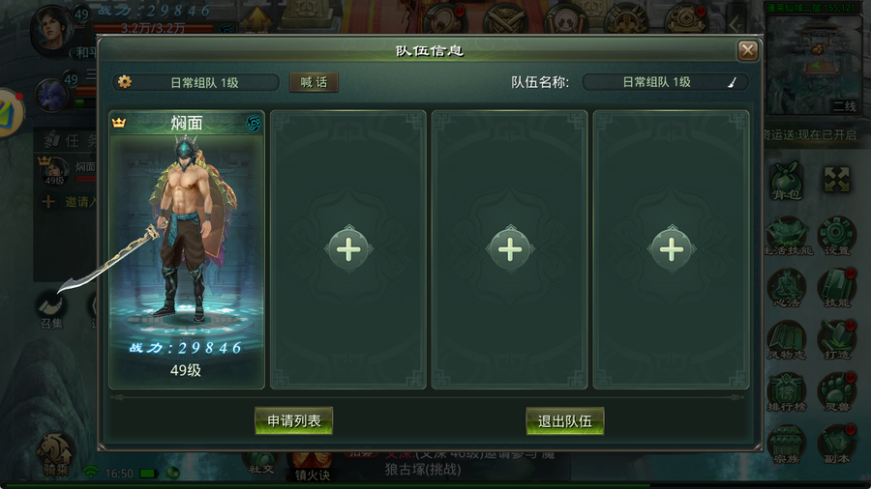Open the 设置 settings icon
The image size is (871, 489).
(x=836, y=236)
